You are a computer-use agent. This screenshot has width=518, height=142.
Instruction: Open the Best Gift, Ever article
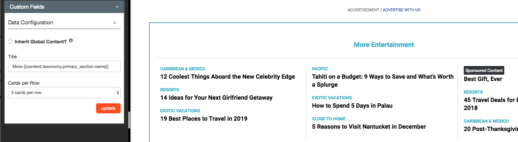483,79
